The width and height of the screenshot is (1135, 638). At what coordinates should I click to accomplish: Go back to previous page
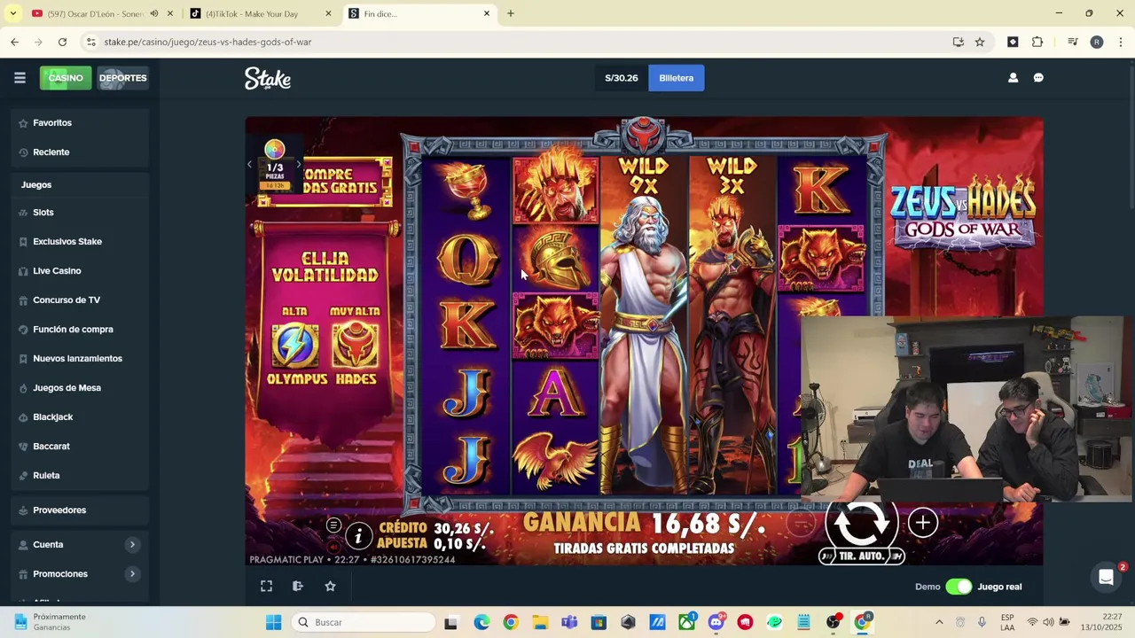14,42
